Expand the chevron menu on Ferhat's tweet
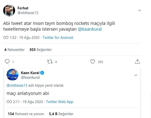151x118 pixels. pyautogui.click(x=140, y=10)
